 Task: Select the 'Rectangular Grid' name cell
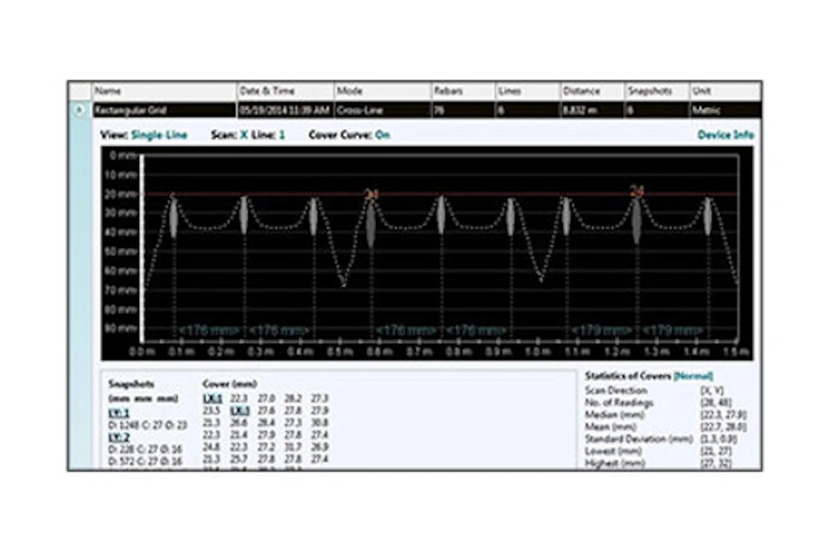164,110
